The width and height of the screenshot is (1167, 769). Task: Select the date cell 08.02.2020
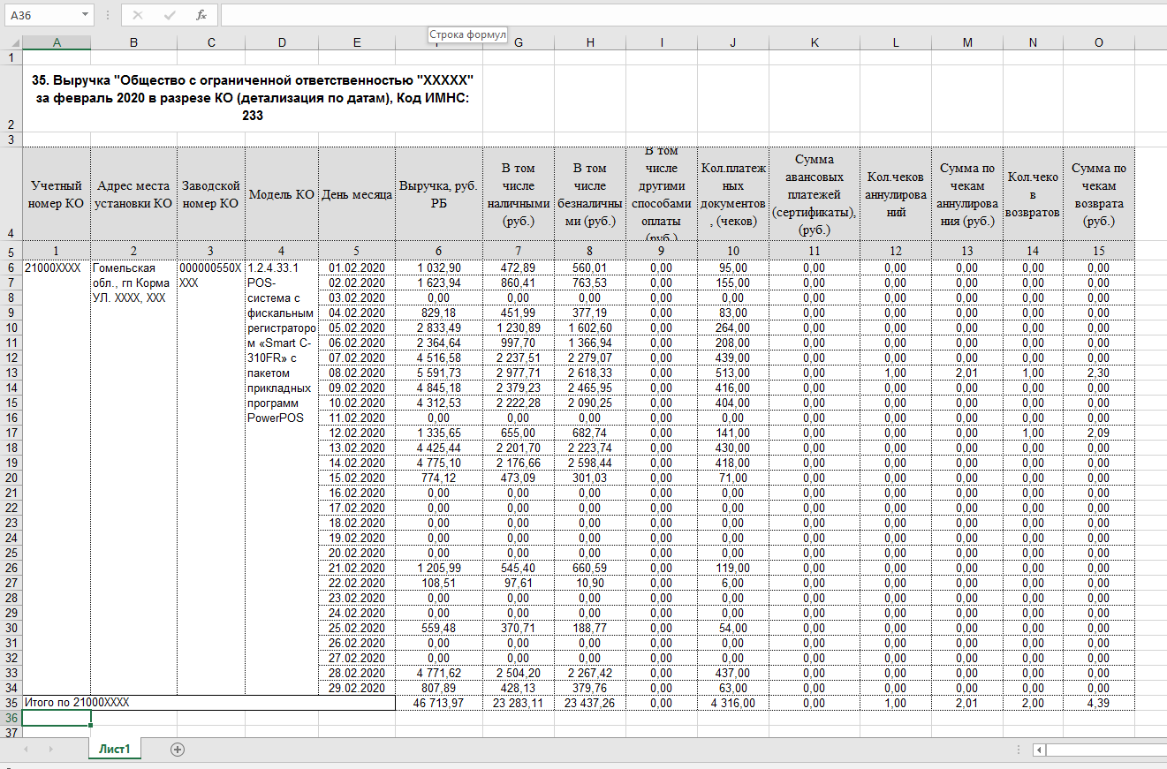click(x=357, y=373)
